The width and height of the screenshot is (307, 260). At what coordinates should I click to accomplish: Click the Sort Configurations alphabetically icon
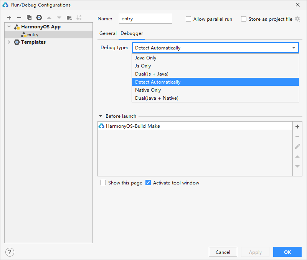point(79,18)
